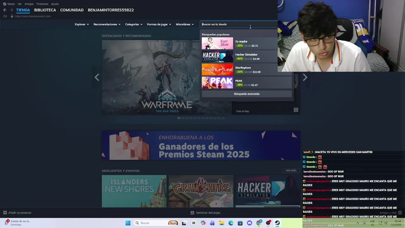Select StarRupture search suggestion
This screenshot has height=228, width=405.
point(246,70)
